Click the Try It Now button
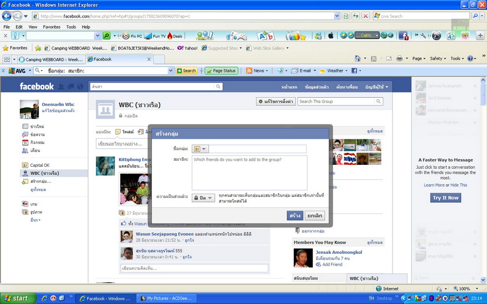The width and height of the screenshot is (487, 304). tap(446, 198)
